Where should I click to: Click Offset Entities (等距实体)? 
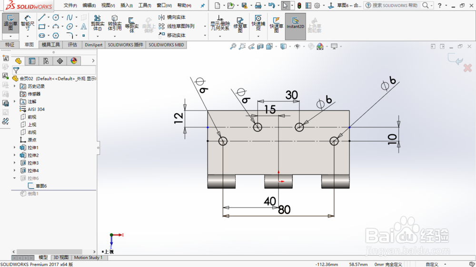pyautogui.click(x=131, y=24)
